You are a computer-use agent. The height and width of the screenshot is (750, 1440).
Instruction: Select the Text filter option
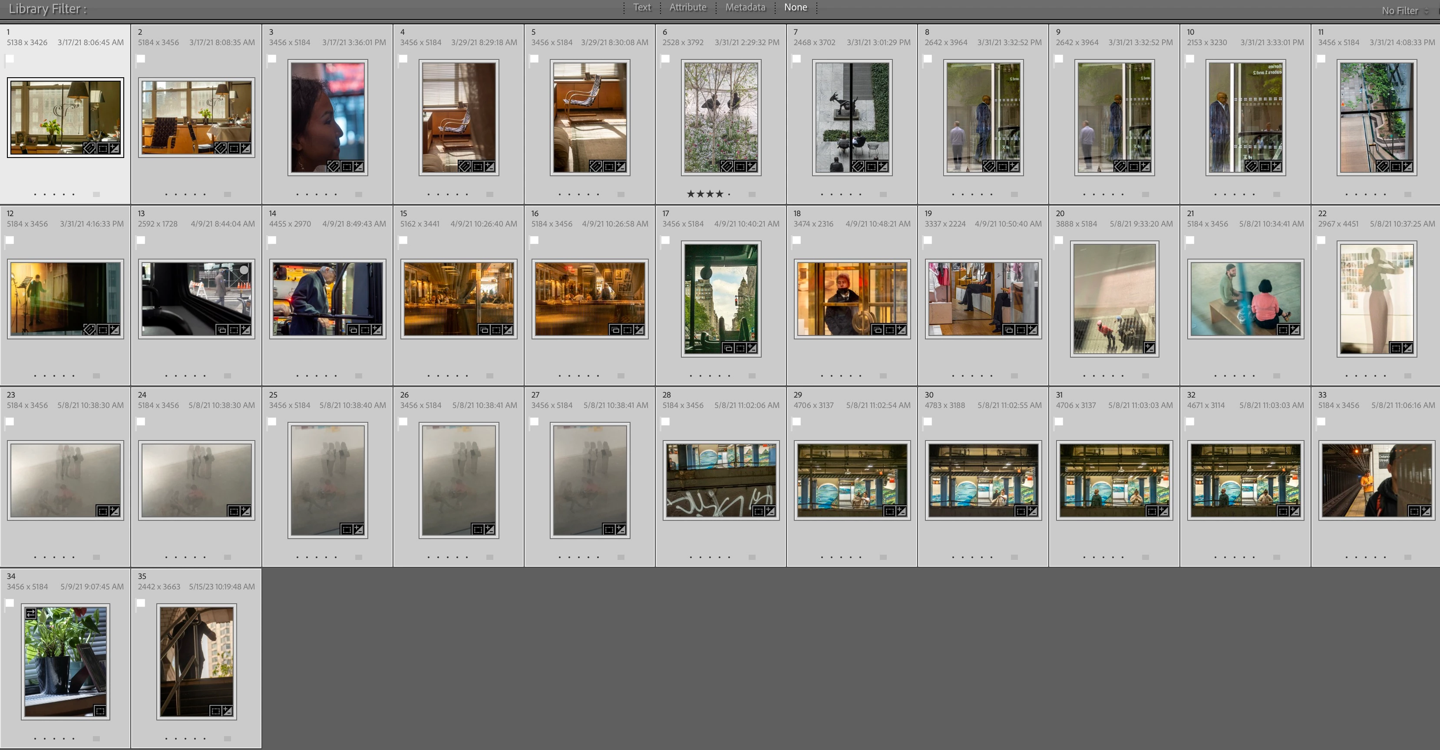click(642, 7)
